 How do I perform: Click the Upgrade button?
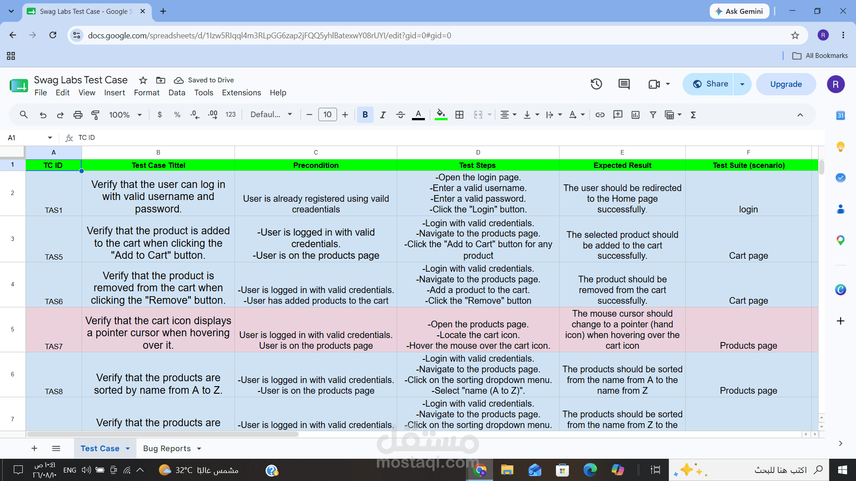coord(786,84)
